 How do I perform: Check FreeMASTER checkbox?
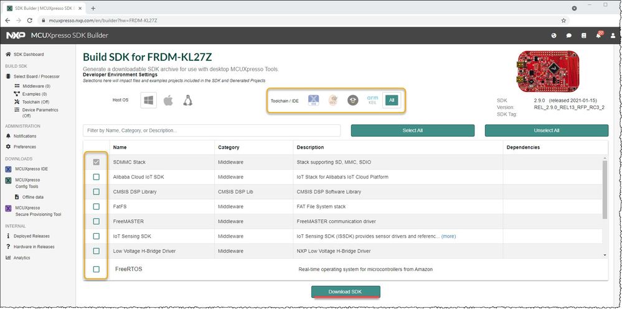(x=96, y=221)
